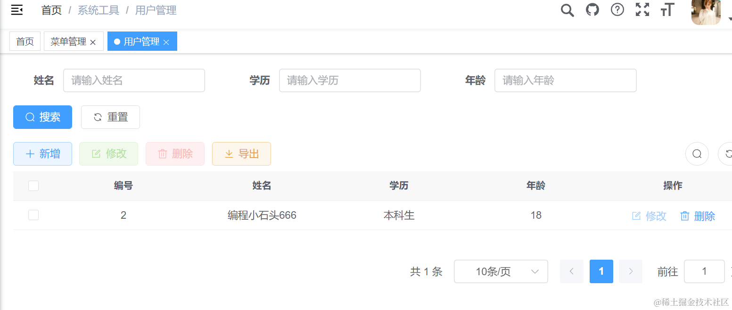Screen dimensions: 732x310
Task: Click the 删除 link in the table row
Action: (698, 216)
